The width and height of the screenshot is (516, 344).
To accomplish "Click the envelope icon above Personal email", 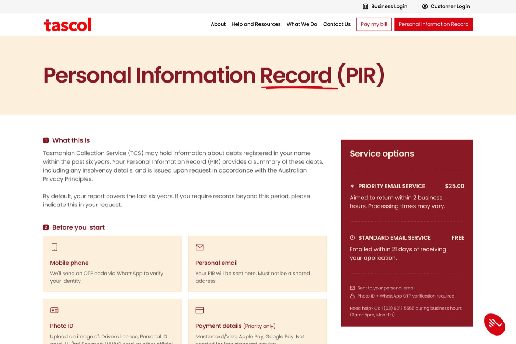I will tap(200, 247).
